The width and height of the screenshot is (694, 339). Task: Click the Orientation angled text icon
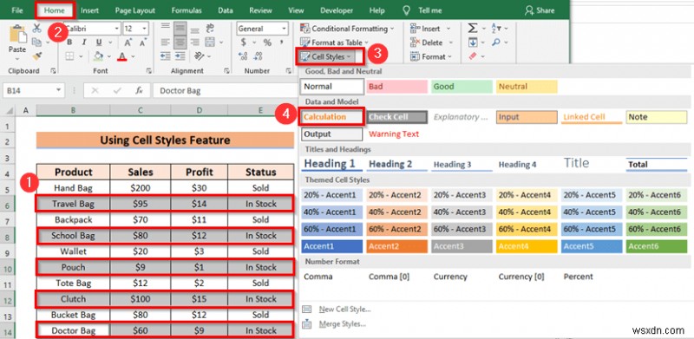(x=200, y=56)
